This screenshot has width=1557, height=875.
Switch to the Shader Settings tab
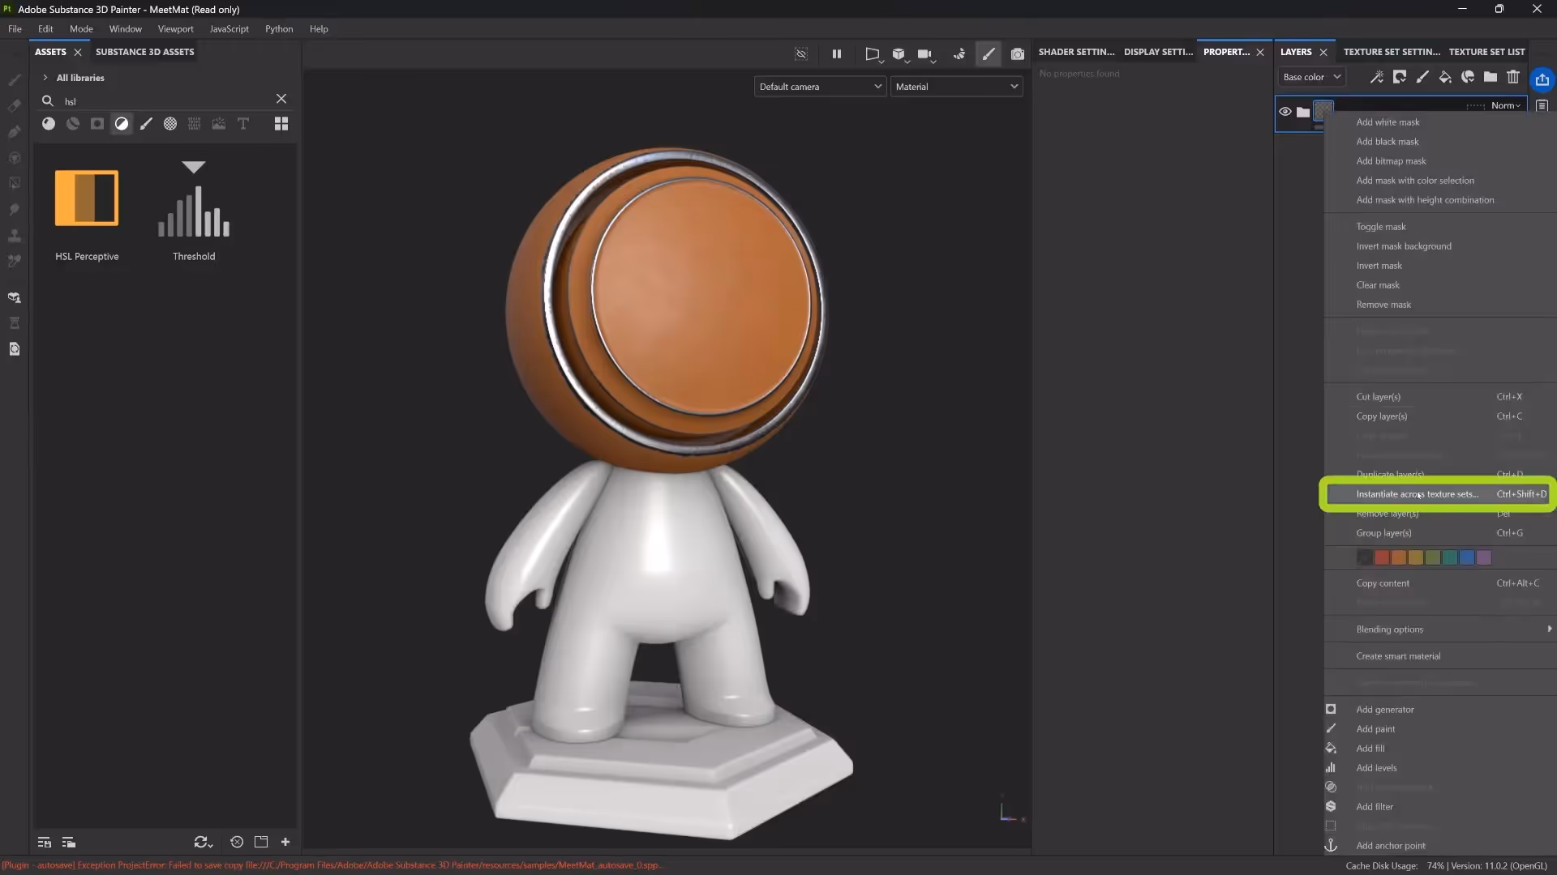1076,52
